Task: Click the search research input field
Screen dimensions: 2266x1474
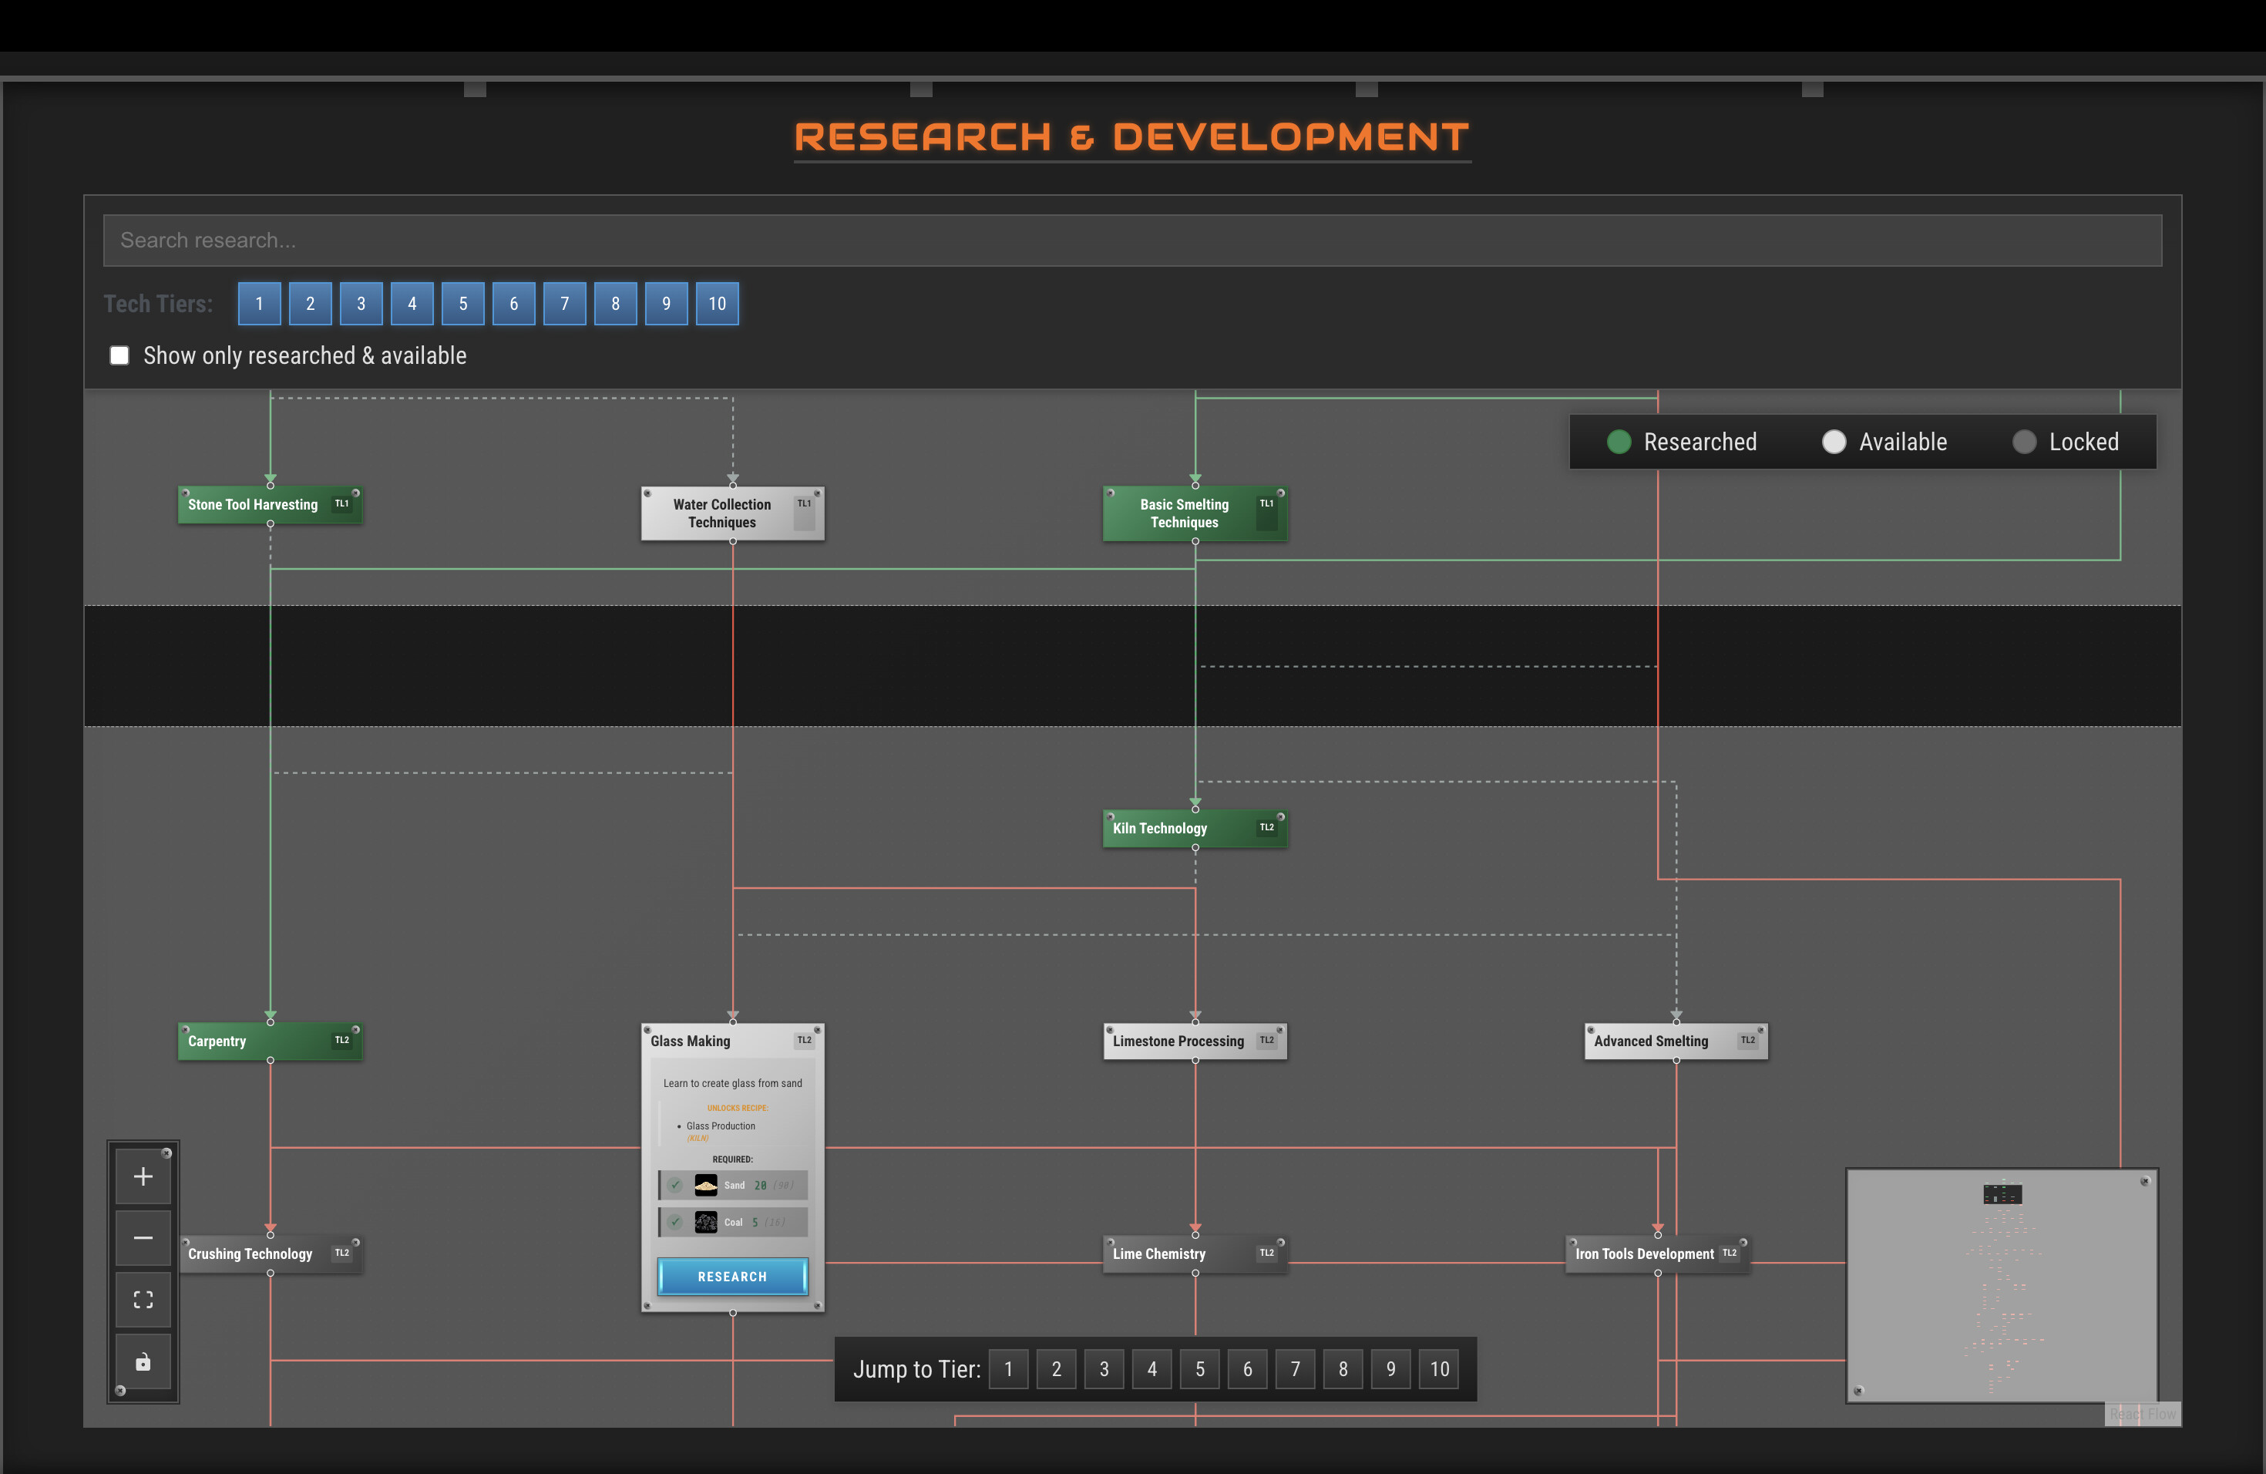Action: [1132, 240]
